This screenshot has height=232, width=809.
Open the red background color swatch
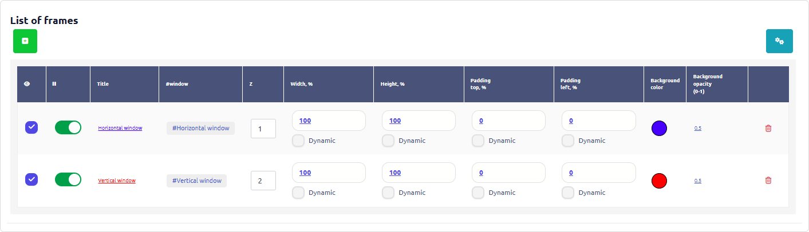659,181
